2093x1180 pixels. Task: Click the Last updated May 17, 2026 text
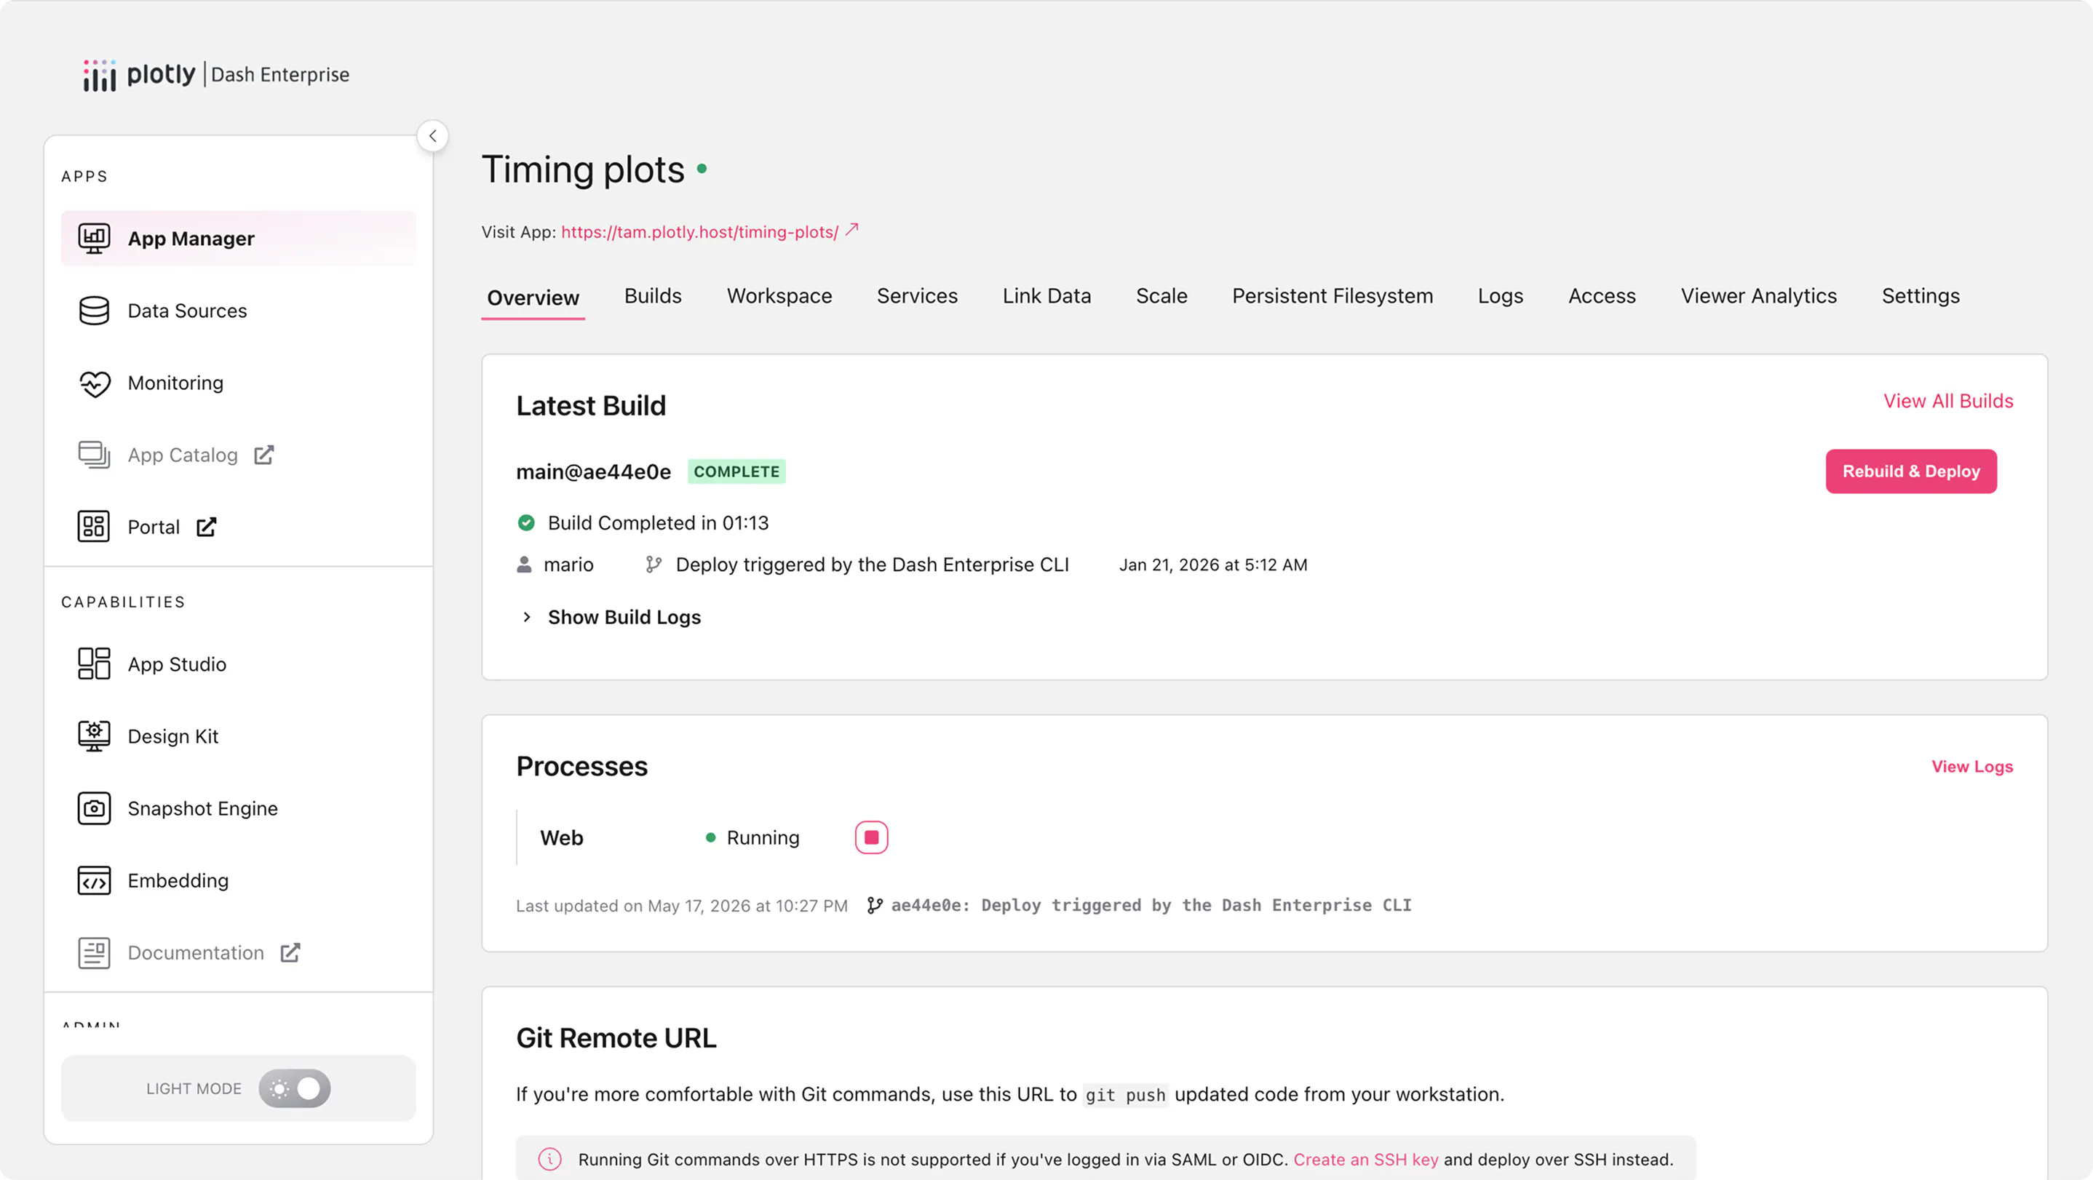tap(682, 906)
